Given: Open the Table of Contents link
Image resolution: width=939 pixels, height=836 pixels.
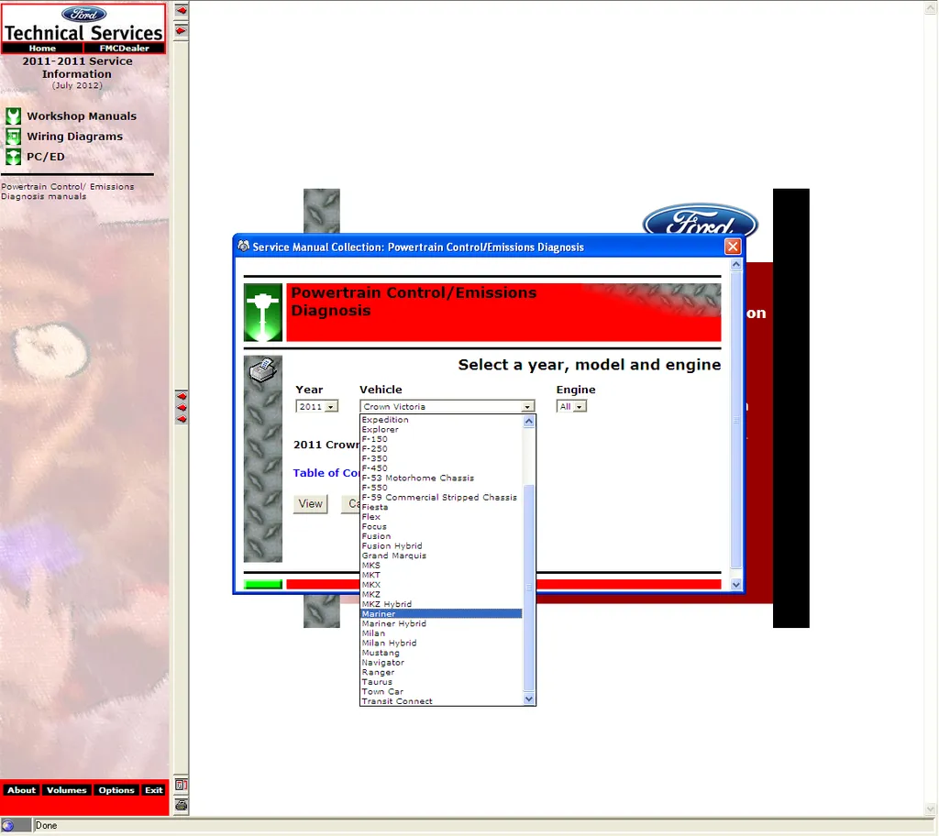Looking at the screenshot, I should [326, 473].
